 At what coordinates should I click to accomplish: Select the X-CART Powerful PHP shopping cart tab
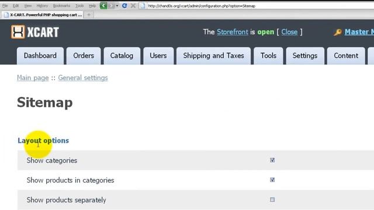pos(43,15)
